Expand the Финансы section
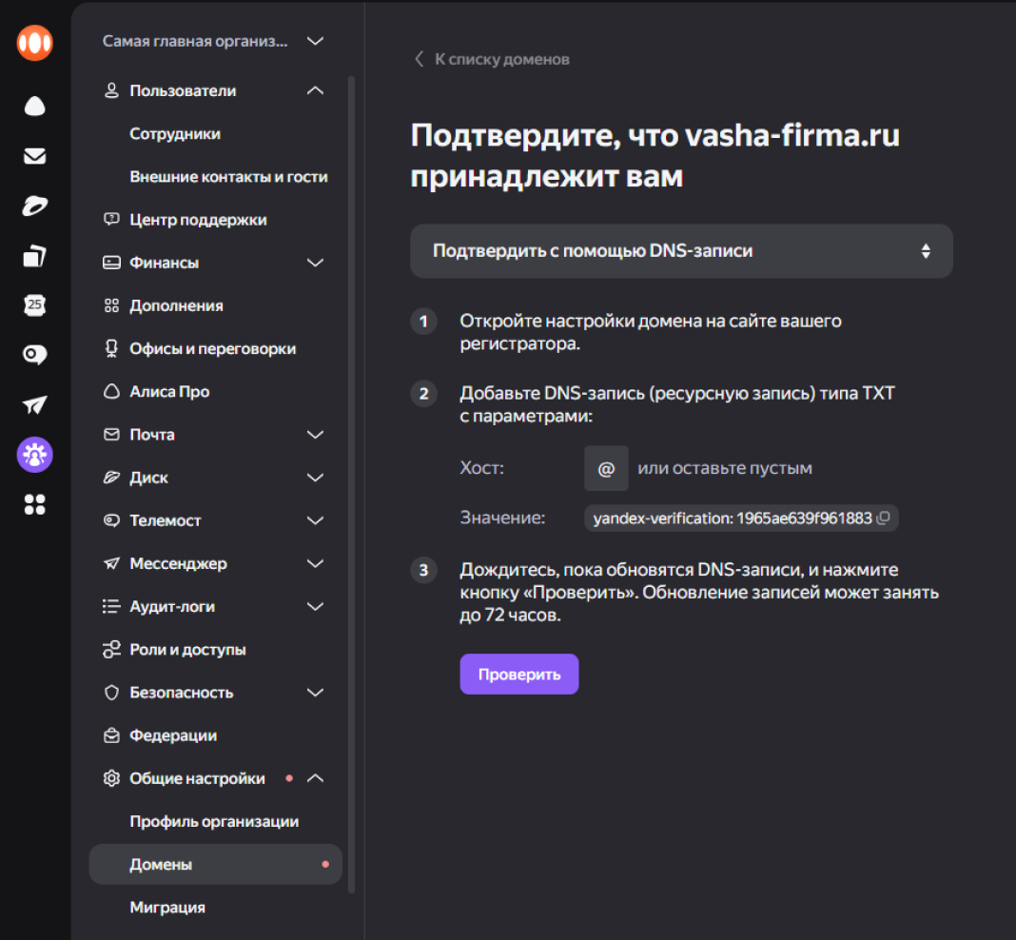 tap(316, 263)
